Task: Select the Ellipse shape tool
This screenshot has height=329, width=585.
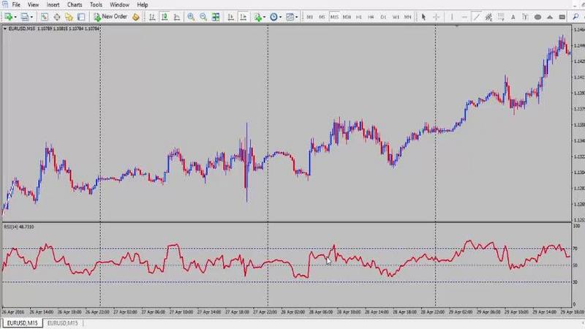Action: point(537,17)
